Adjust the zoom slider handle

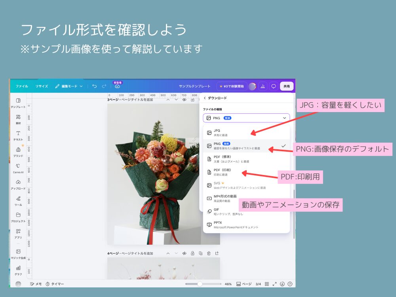click(x=200, y=284)
